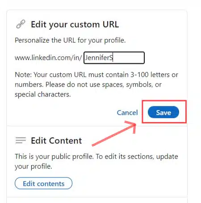Click the word 'symbols' in the note text
This screenshot has width=201, height=203.
[x=139, y=85]
